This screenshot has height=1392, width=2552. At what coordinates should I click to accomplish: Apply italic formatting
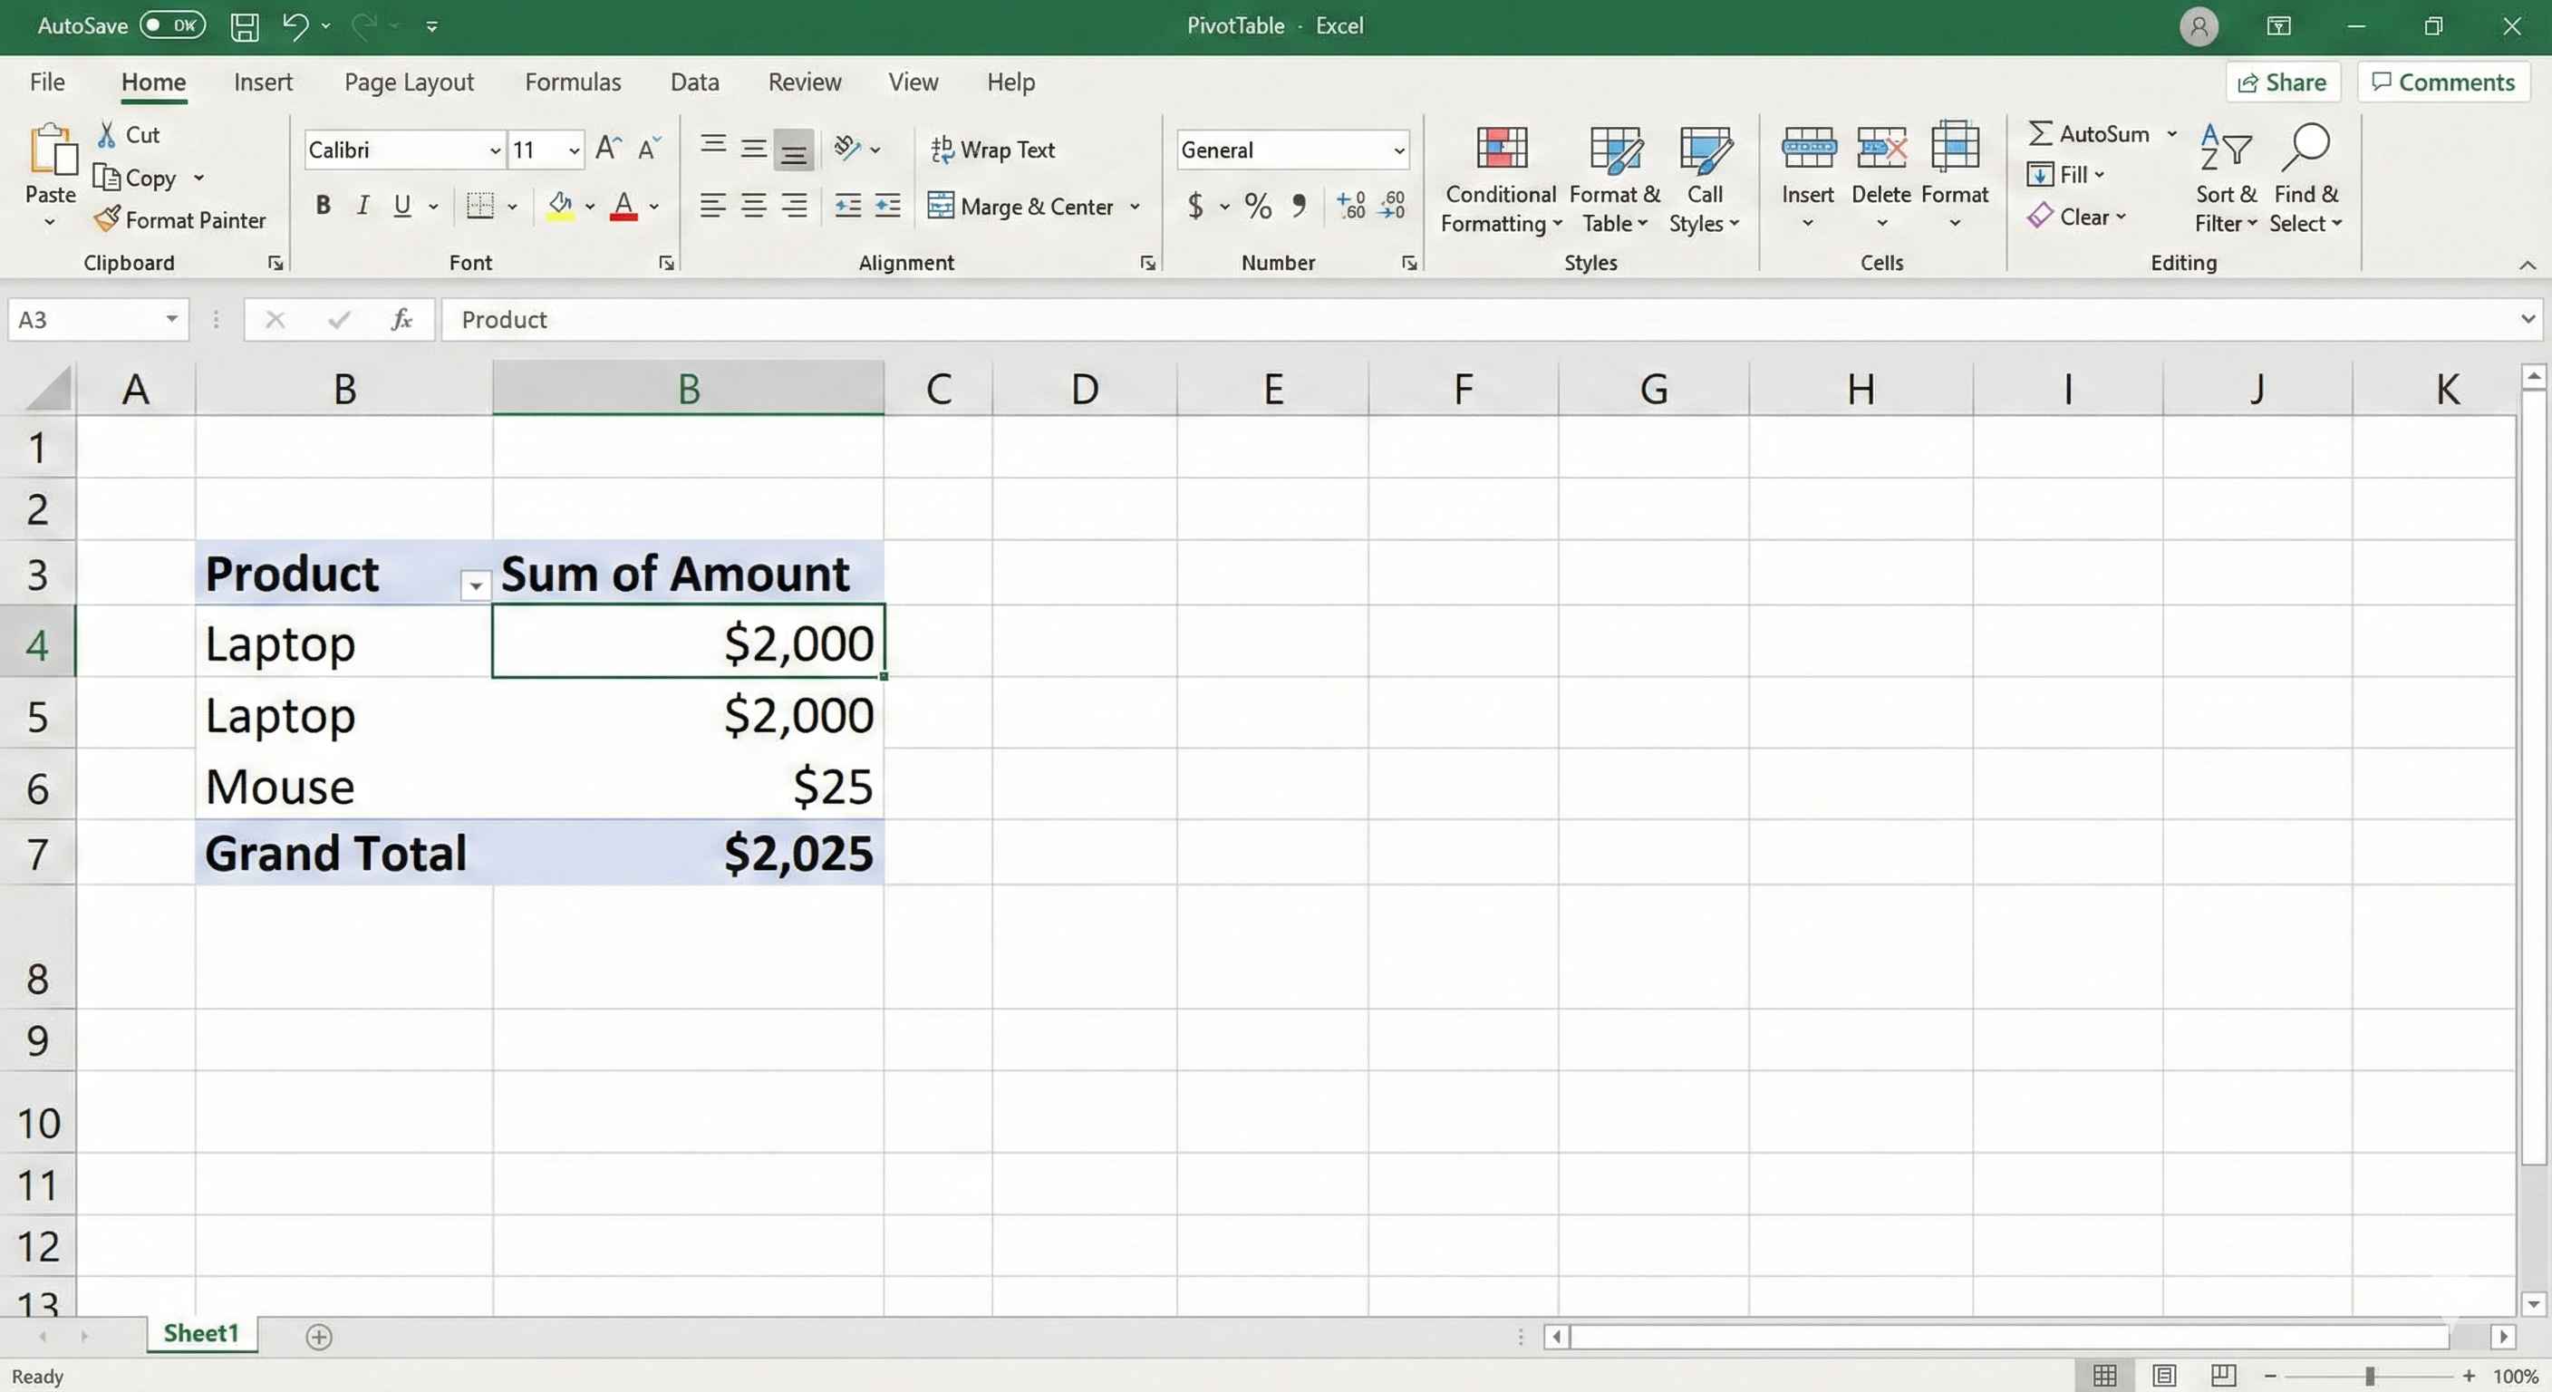(x=362, y=205)
